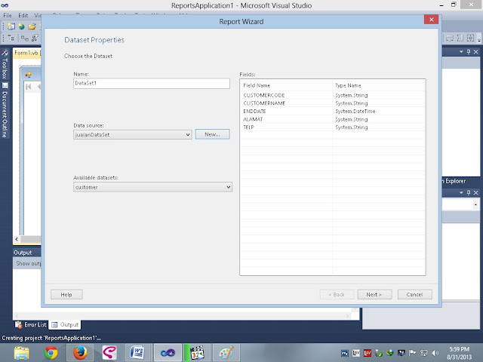Select the Form1.vb document tab
This screenshot has height=362, width=483.
pyautogui.click(x=26, y=53)
